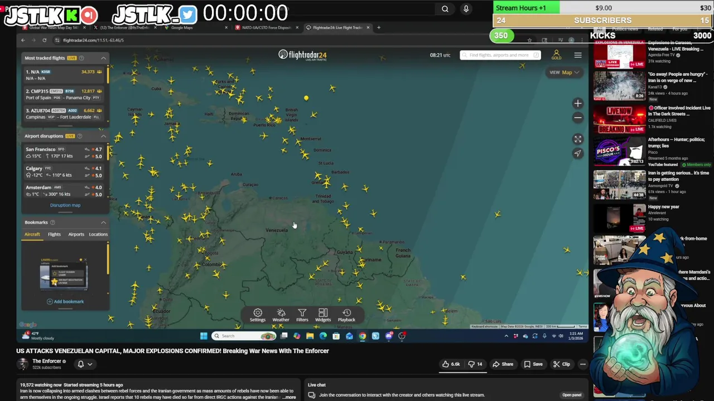Image resolution: width=714 pixels, height=401 pixels.
Task: Reload the Flightradar24 page
Action: [x=45, y=40]
